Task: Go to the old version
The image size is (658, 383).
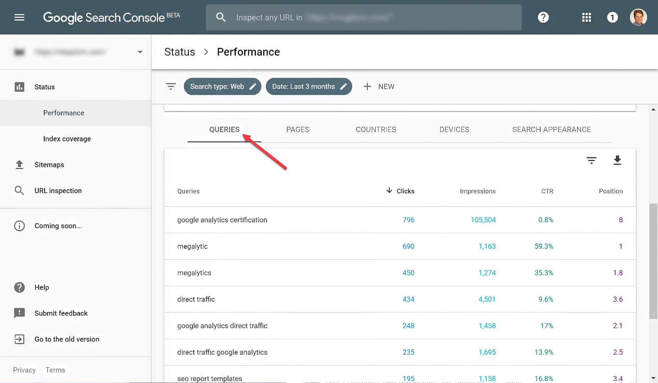Action: (x=67, y=339)
